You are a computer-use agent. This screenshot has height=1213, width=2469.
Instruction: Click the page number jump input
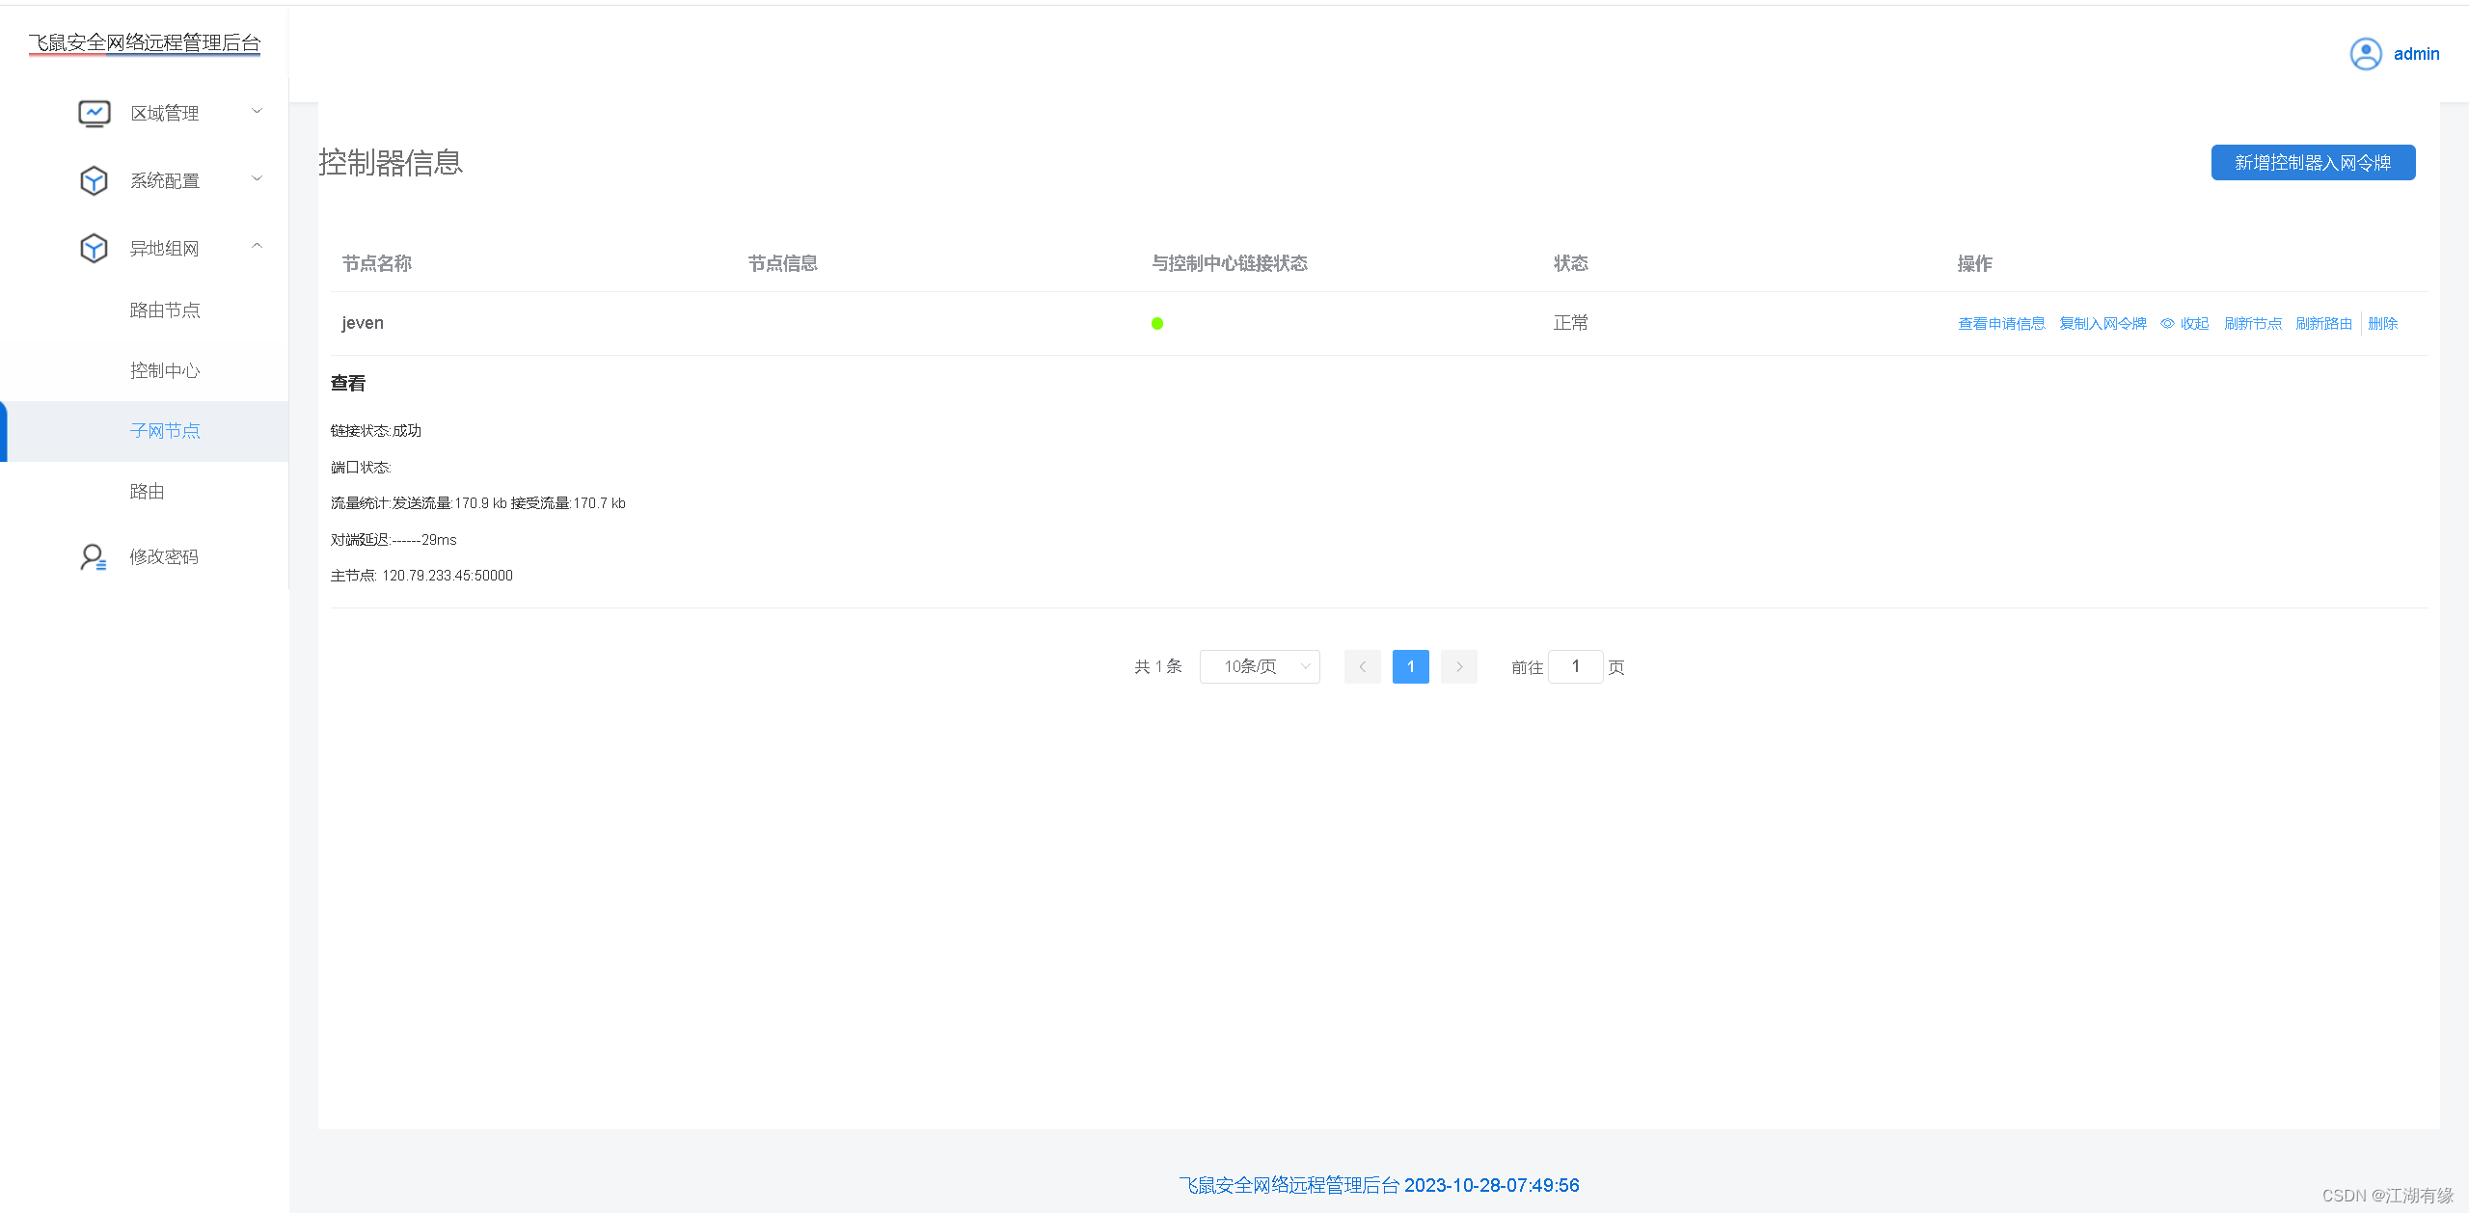pyautogui.click(x=1575, y=666)
